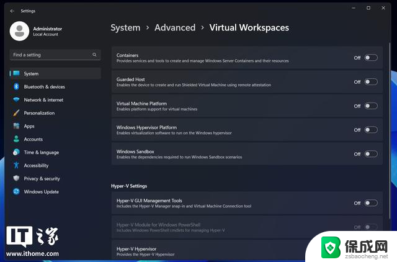Click the back arrow in Settings
Screen dimensions: 397x262
12,11
